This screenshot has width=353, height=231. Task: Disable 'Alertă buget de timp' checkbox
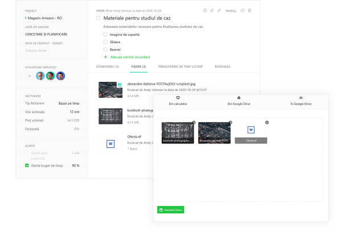27,166
